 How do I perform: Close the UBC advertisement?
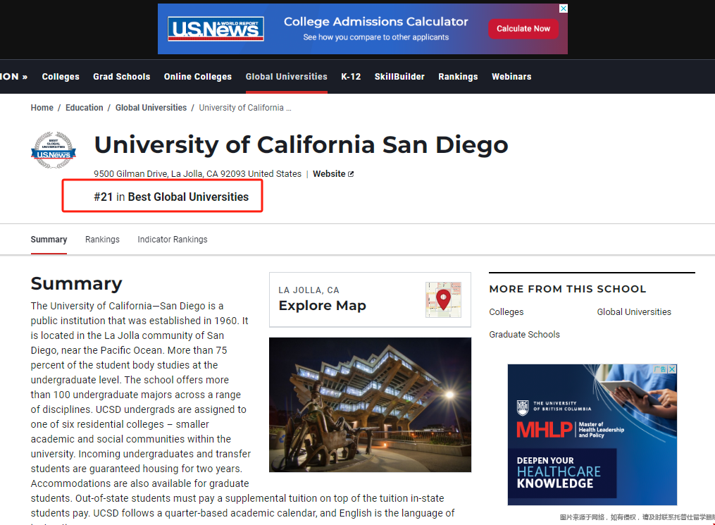[x=672, y=369]
